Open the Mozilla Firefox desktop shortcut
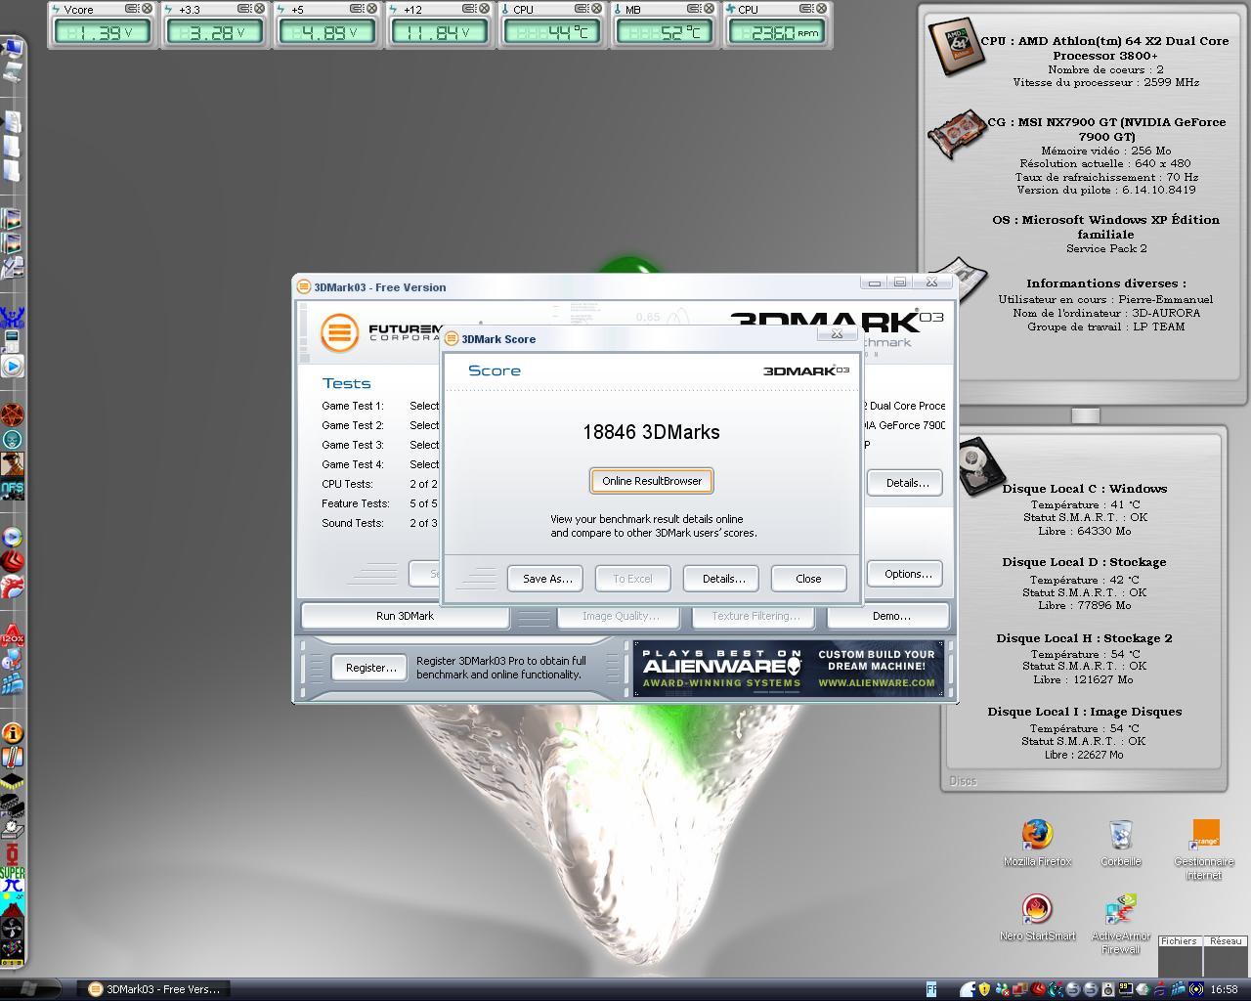 click(1037, 843)
